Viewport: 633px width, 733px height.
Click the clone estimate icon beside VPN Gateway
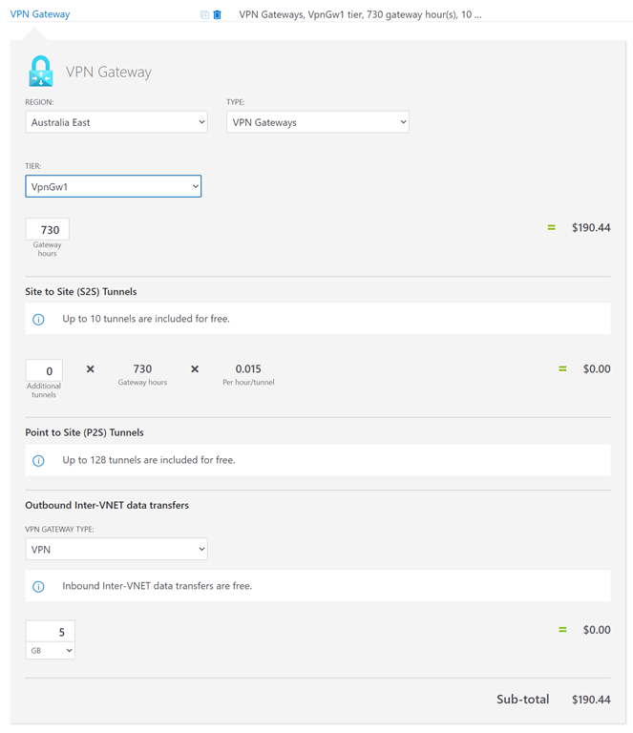[204, 15]
